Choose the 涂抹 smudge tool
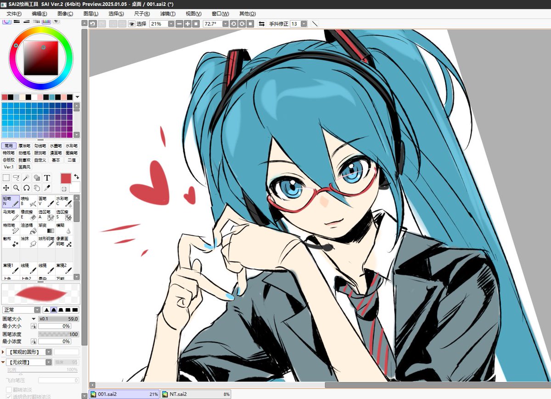Image resolution: width=551 pixels, height=399 pixels. click(28, 241)
